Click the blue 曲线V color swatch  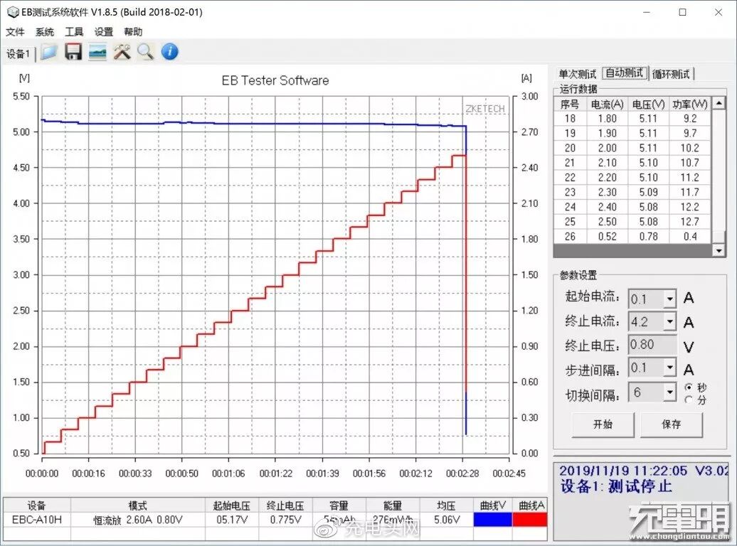point(492,519)
